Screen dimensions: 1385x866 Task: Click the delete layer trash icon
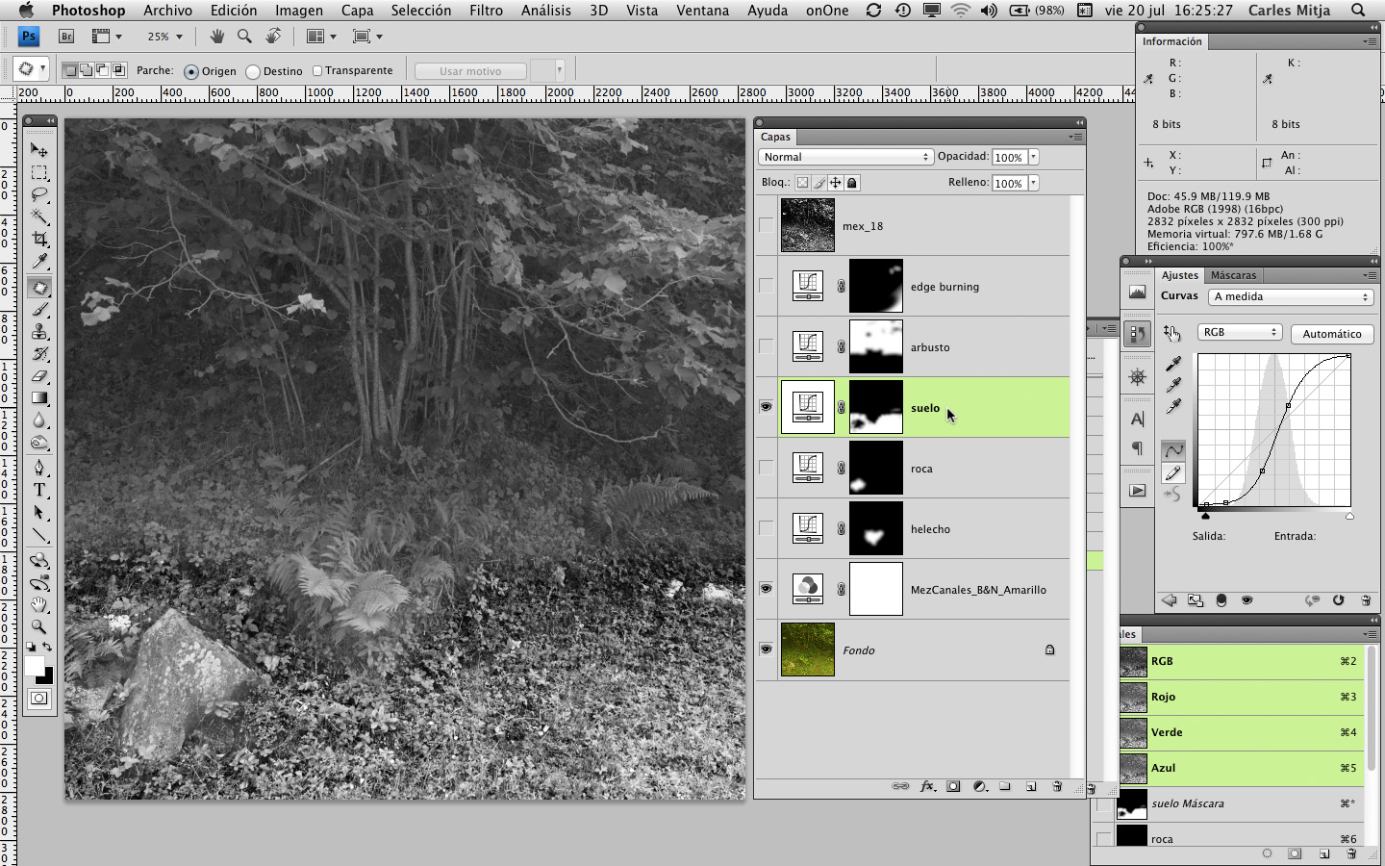(x=1056, y=786)
